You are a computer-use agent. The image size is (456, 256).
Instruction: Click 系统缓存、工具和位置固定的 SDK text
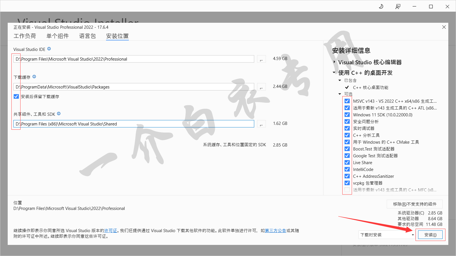[x=235, y=145]
